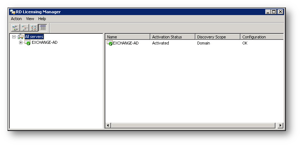The height and width of the screenshot is (146, 301).
Task: Select EXCHANGE-AD label in the server tree
Action: point(44,42)
